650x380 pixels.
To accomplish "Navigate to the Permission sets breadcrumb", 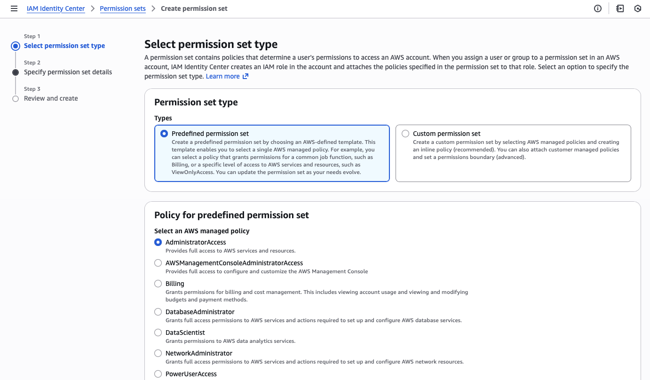I will click(x=123, y=8).
